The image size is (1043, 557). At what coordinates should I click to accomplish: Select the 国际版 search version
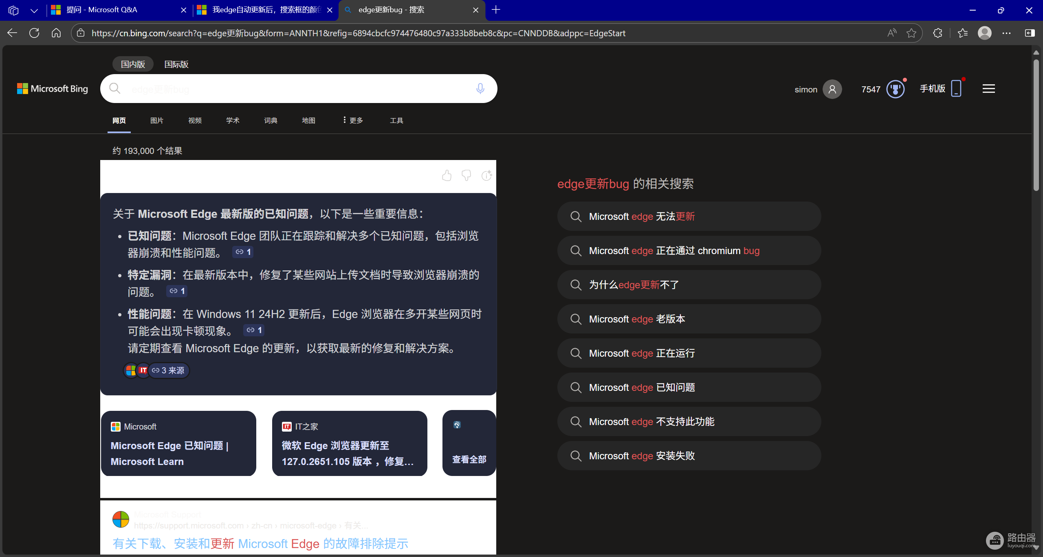[176, 64]
